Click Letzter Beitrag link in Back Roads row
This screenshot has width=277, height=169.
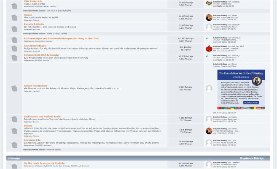tap(220, 117)
